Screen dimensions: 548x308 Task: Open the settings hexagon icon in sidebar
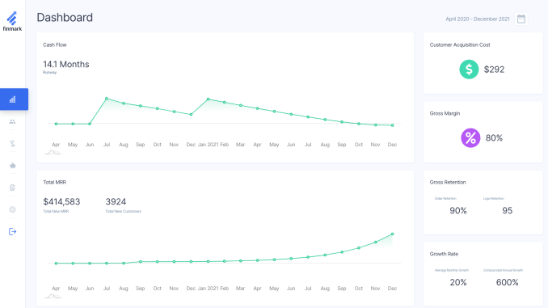pos(13,209)
